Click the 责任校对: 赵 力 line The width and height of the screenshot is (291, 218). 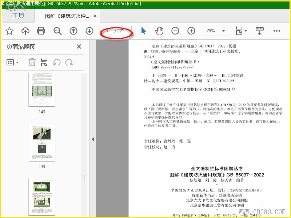click(x=159, y=147)
